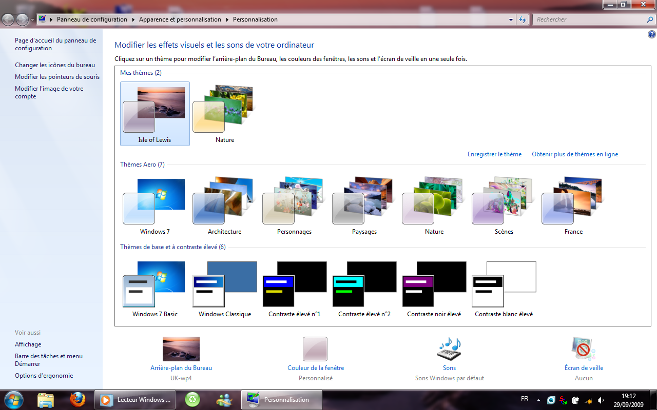Expand the arrow after Apparence et personnalisation
This screenshot has width=657, height=410.
pos(227,19)
